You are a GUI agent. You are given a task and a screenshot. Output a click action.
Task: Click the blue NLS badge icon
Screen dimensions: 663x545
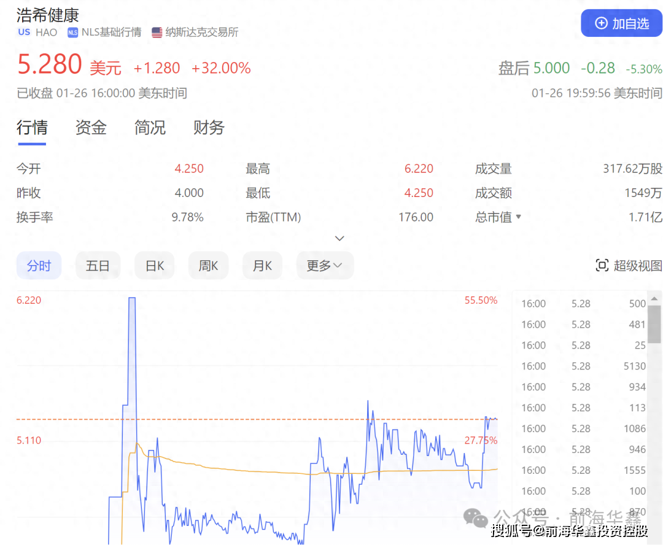point(72,32)
